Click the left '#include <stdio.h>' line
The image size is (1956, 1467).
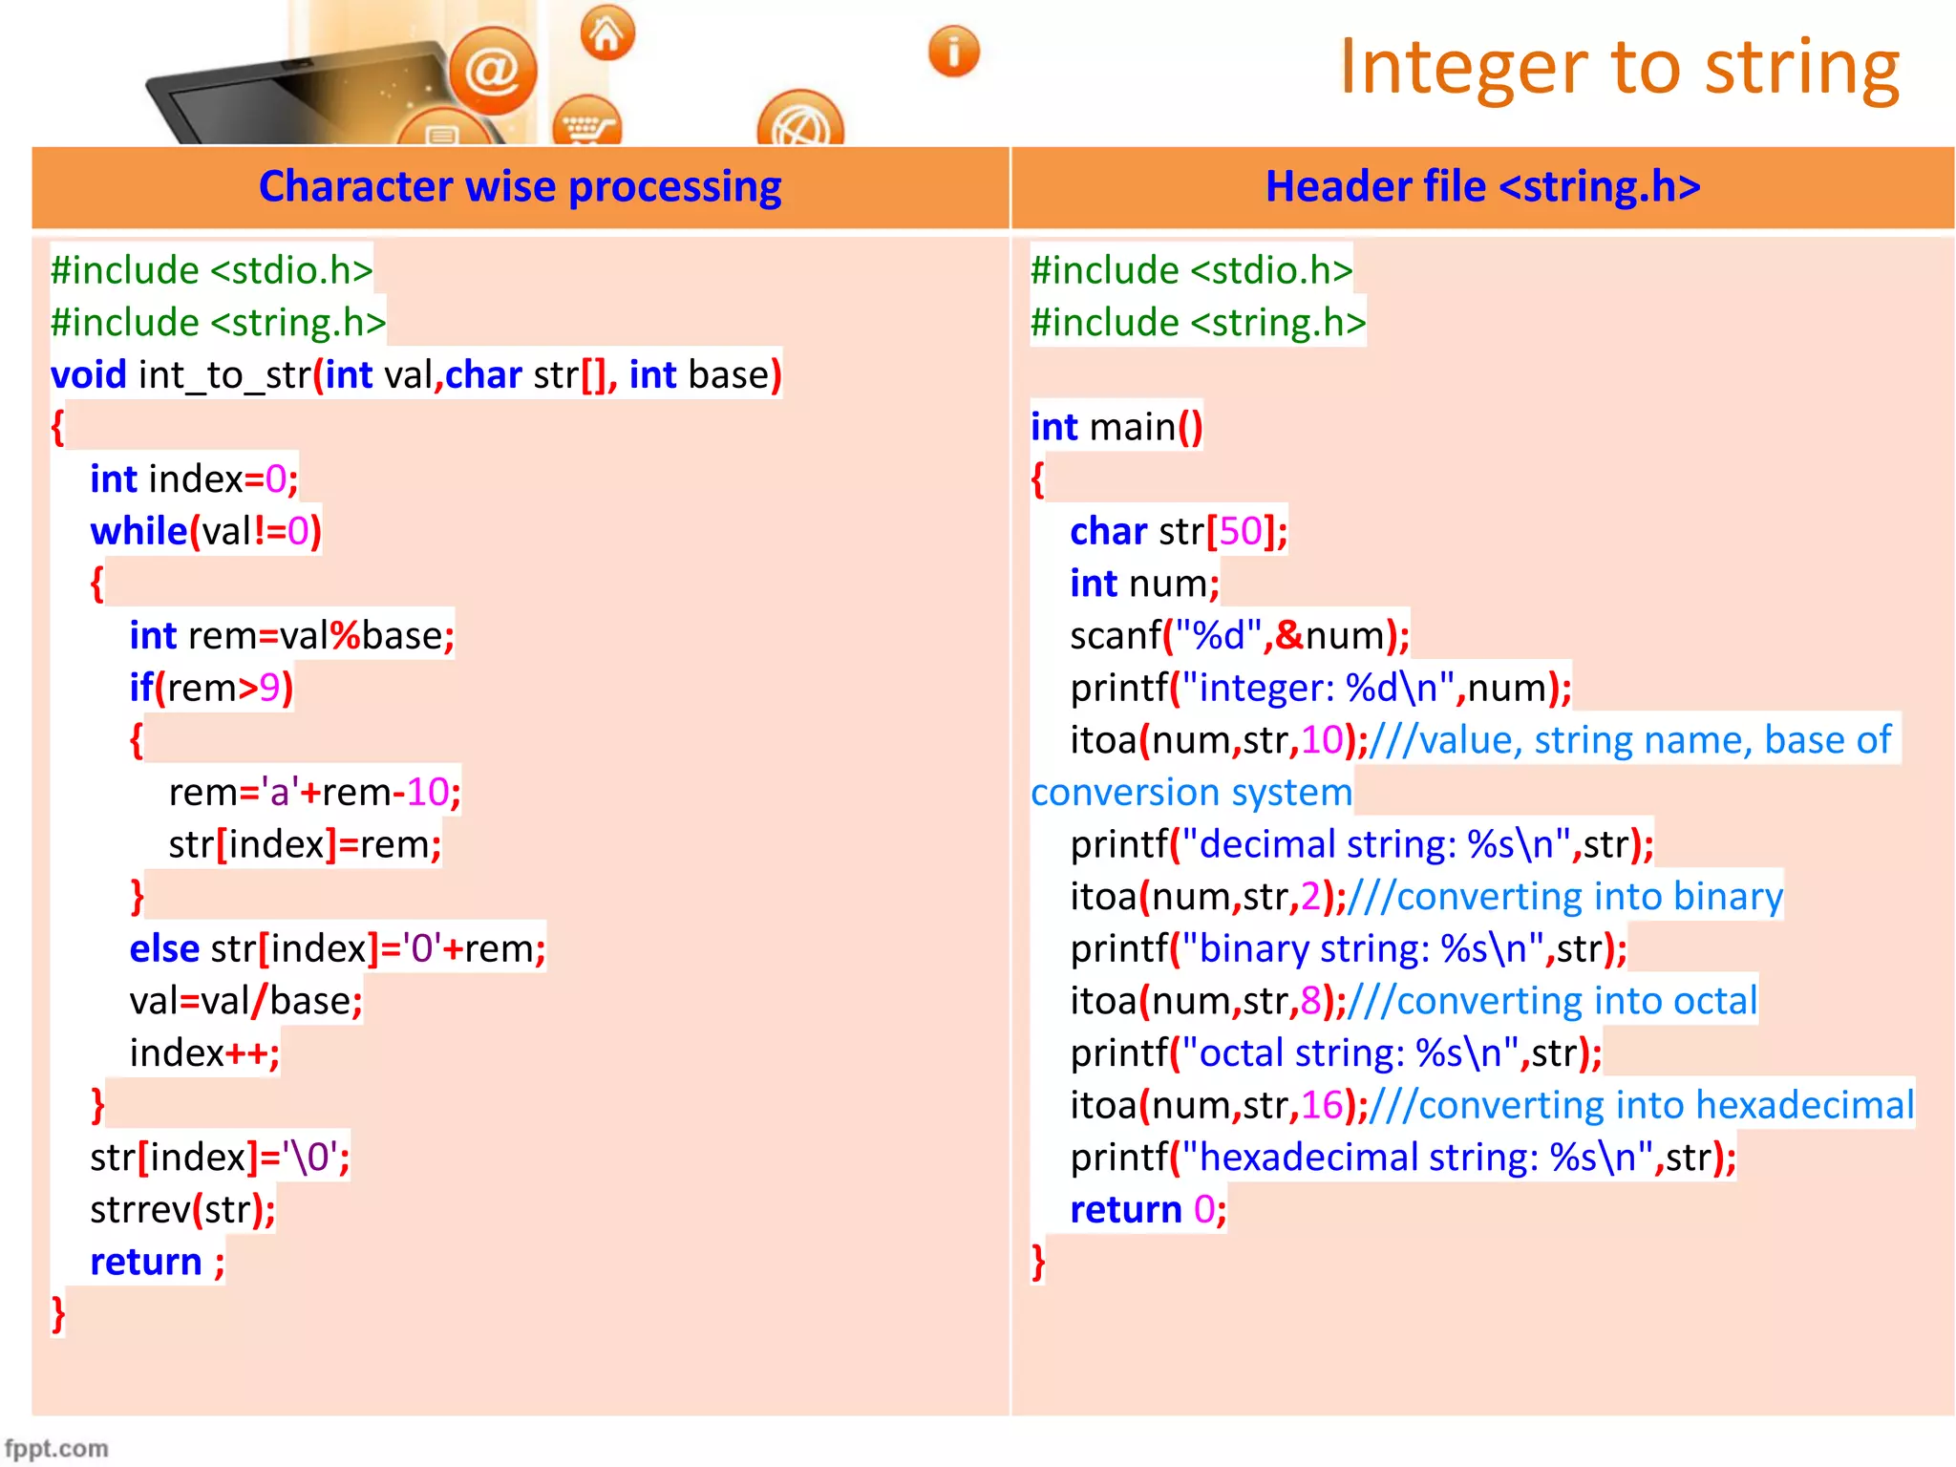coord(212,270)
